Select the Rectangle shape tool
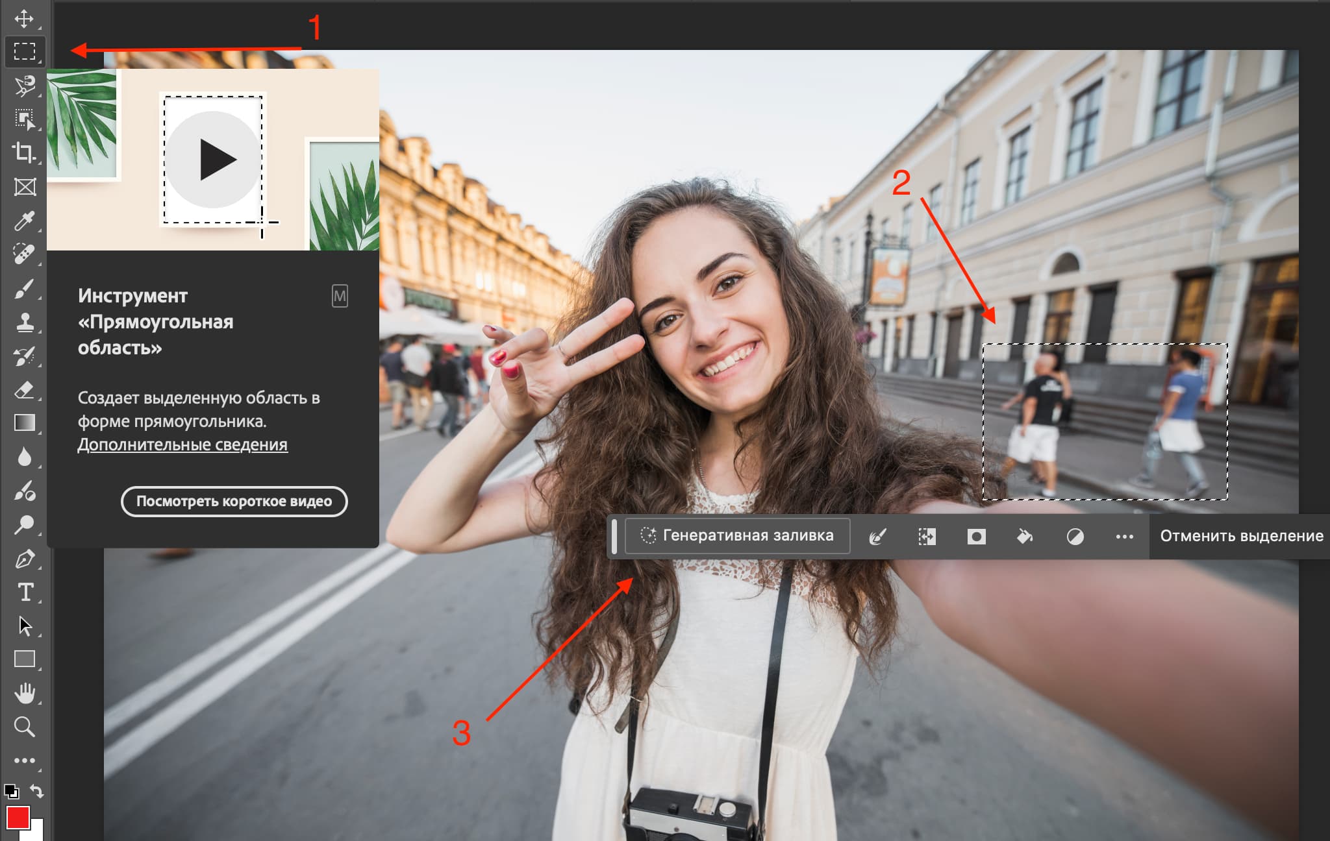 (x=25, y=659)
